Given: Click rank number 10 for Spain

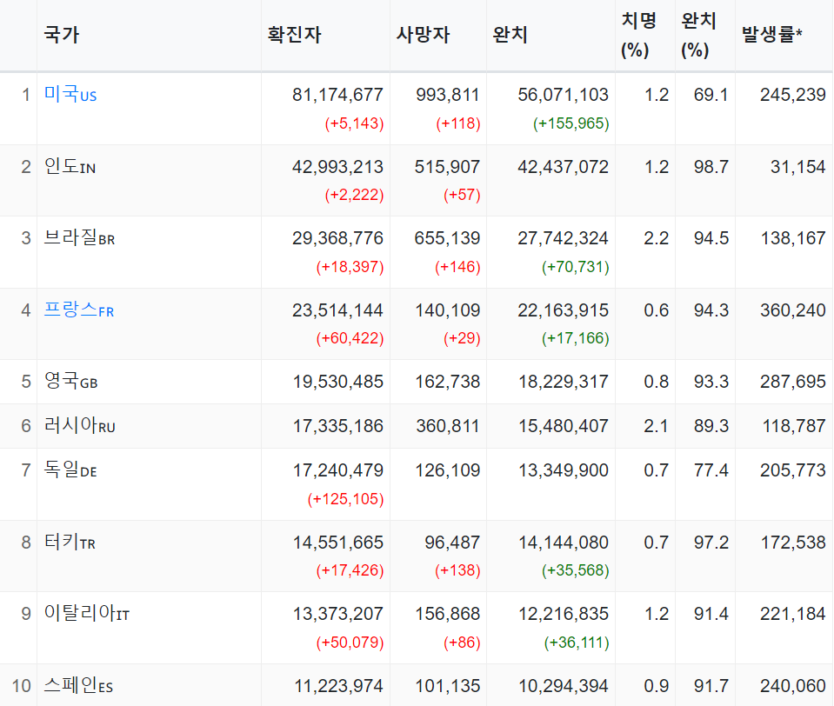Looking at the screenshot, I should tap(21, 686).
